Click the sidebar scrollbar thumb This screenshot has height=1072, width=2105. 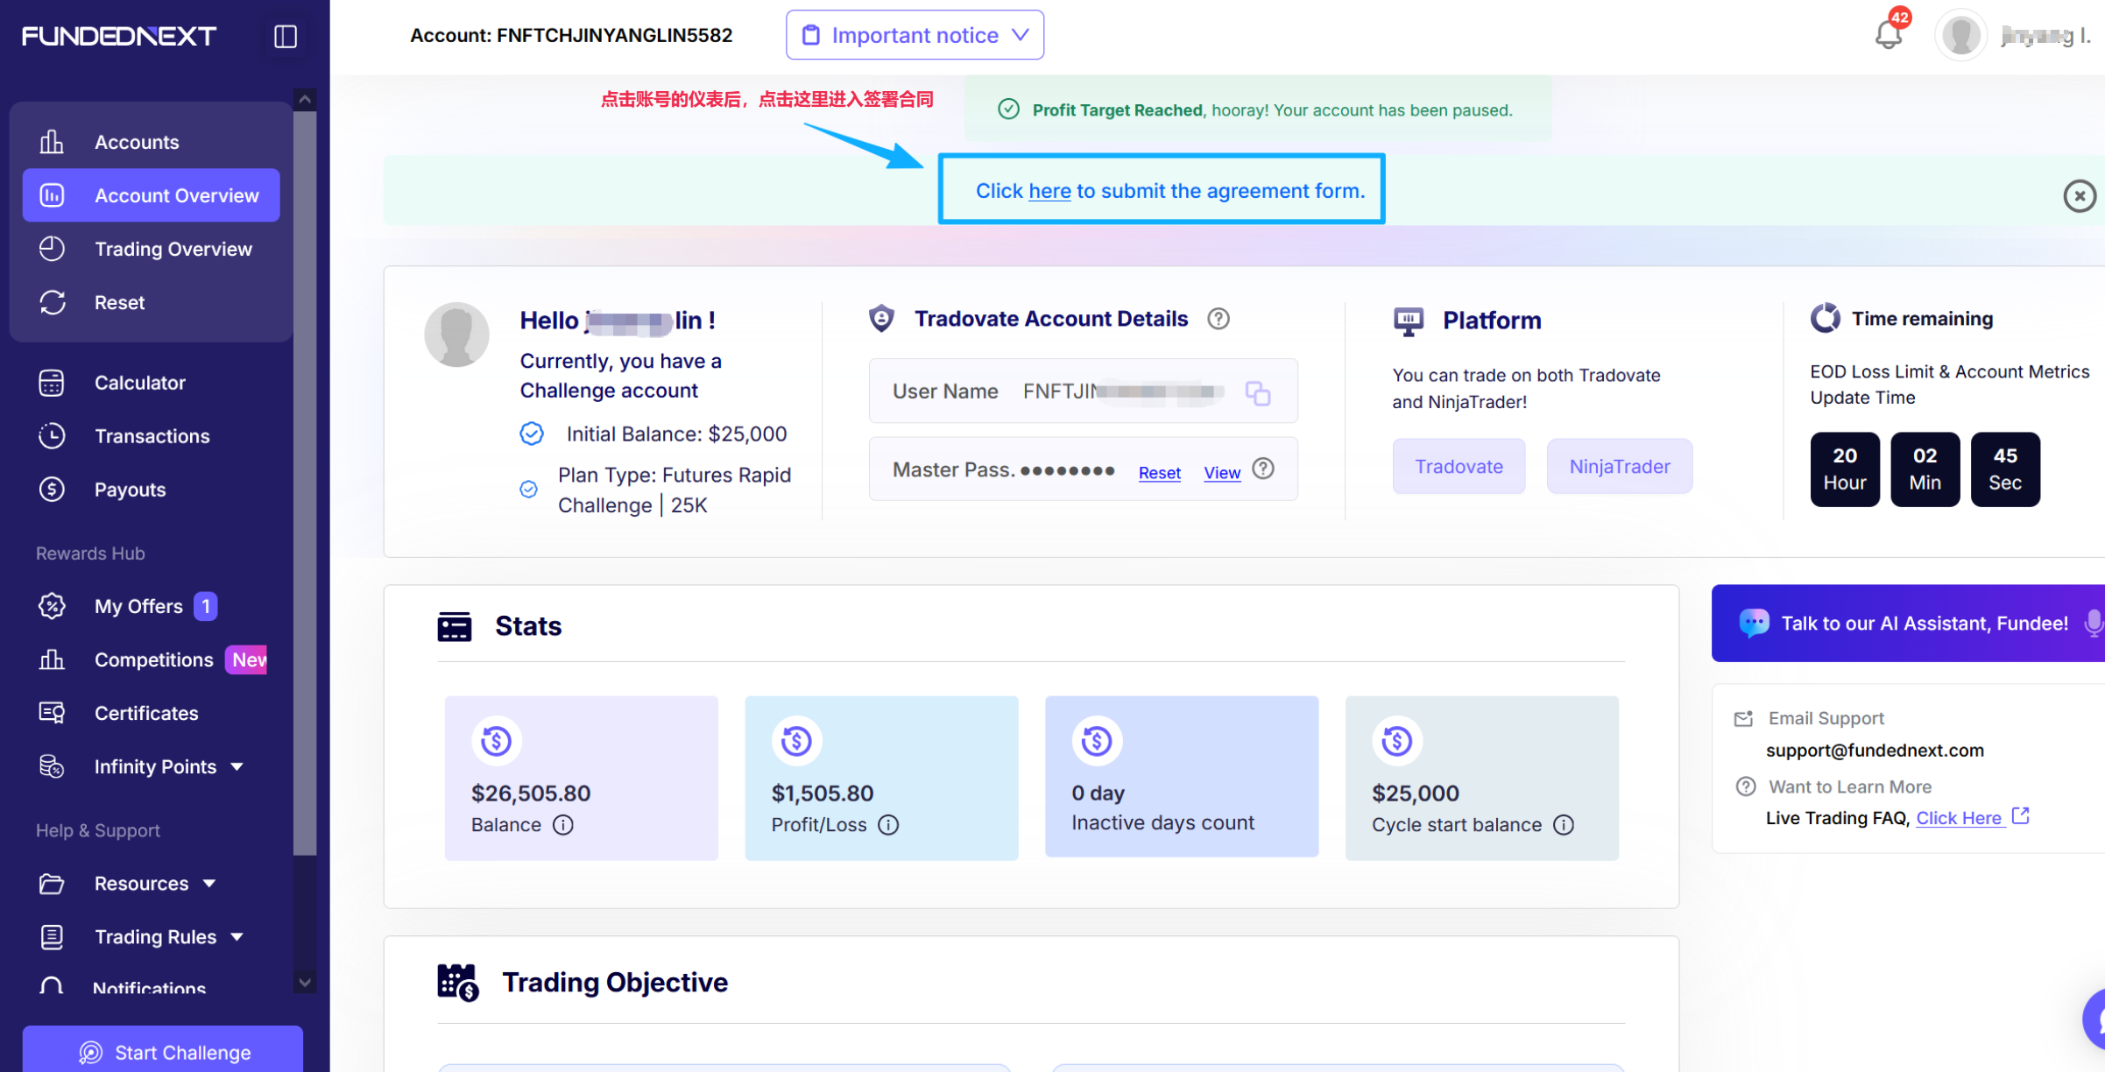tap(305, 482)
